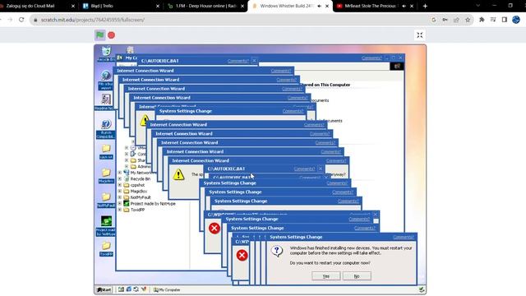Open the browser side panel icon
The width and height of the screenshot is (526, 296).
pos(504,20)
